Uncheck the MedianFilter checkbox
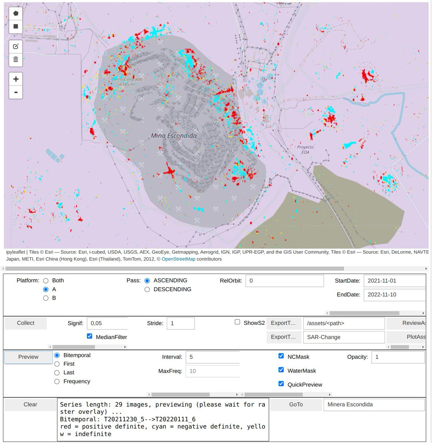Viewport: 432px width, 443px height. click(x=90, y=336)
